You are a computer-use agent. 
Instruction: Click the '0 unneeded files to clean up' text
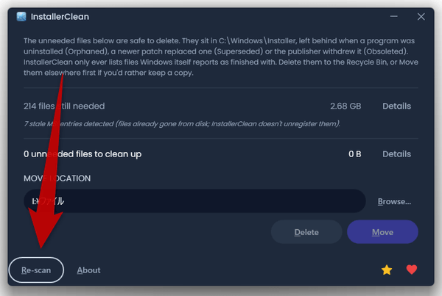pos(83,154)
